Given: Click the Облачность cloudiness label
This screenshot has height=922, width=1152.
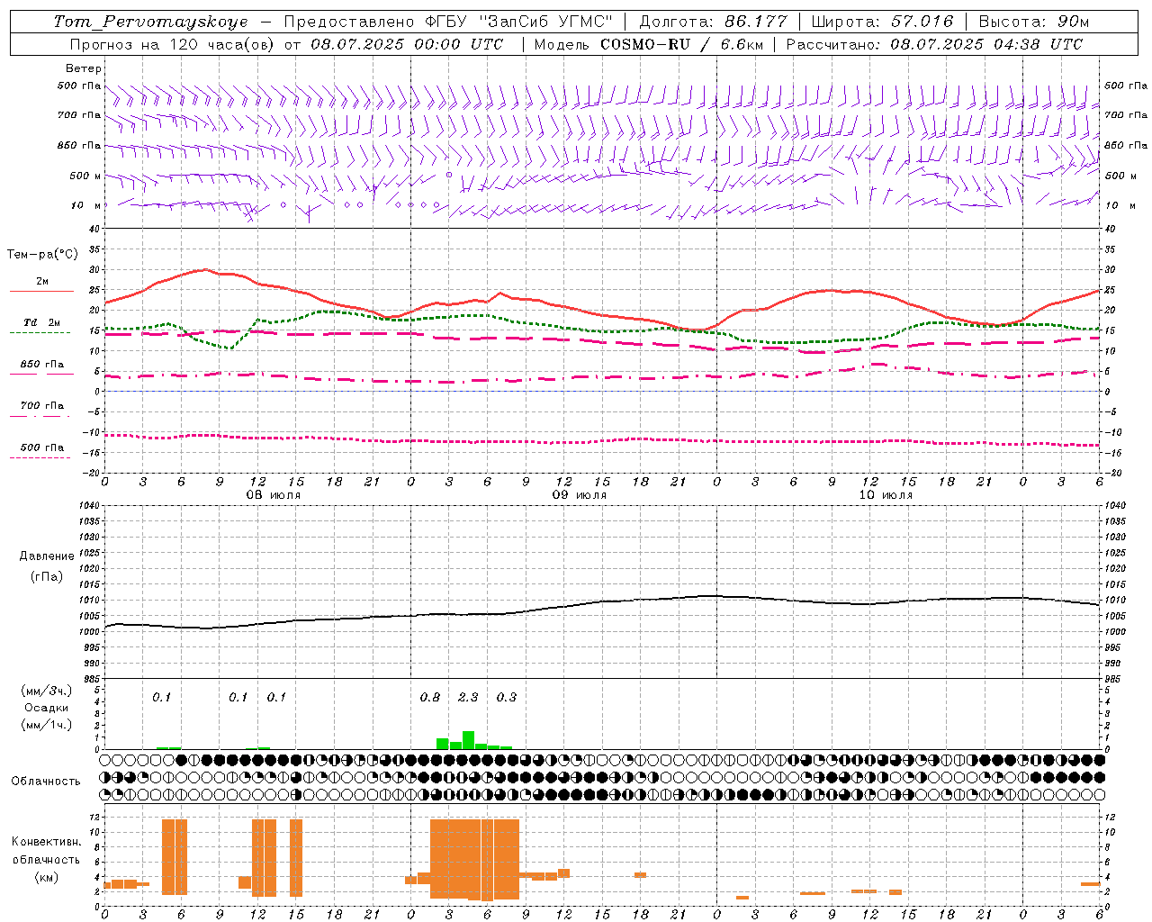Looking at the screenshot, I should click(x=46, y=781).
